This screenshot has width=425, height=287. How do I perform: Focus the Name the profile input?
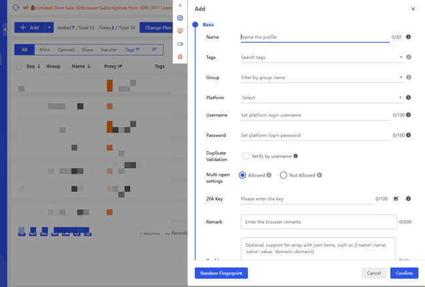click(x=315, y=37)
